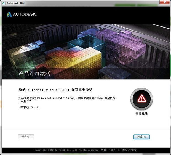This screenshot has height=155, width=171.
Task: Click the teal wireframe cube in banner
Action: (x=78, y=44)
